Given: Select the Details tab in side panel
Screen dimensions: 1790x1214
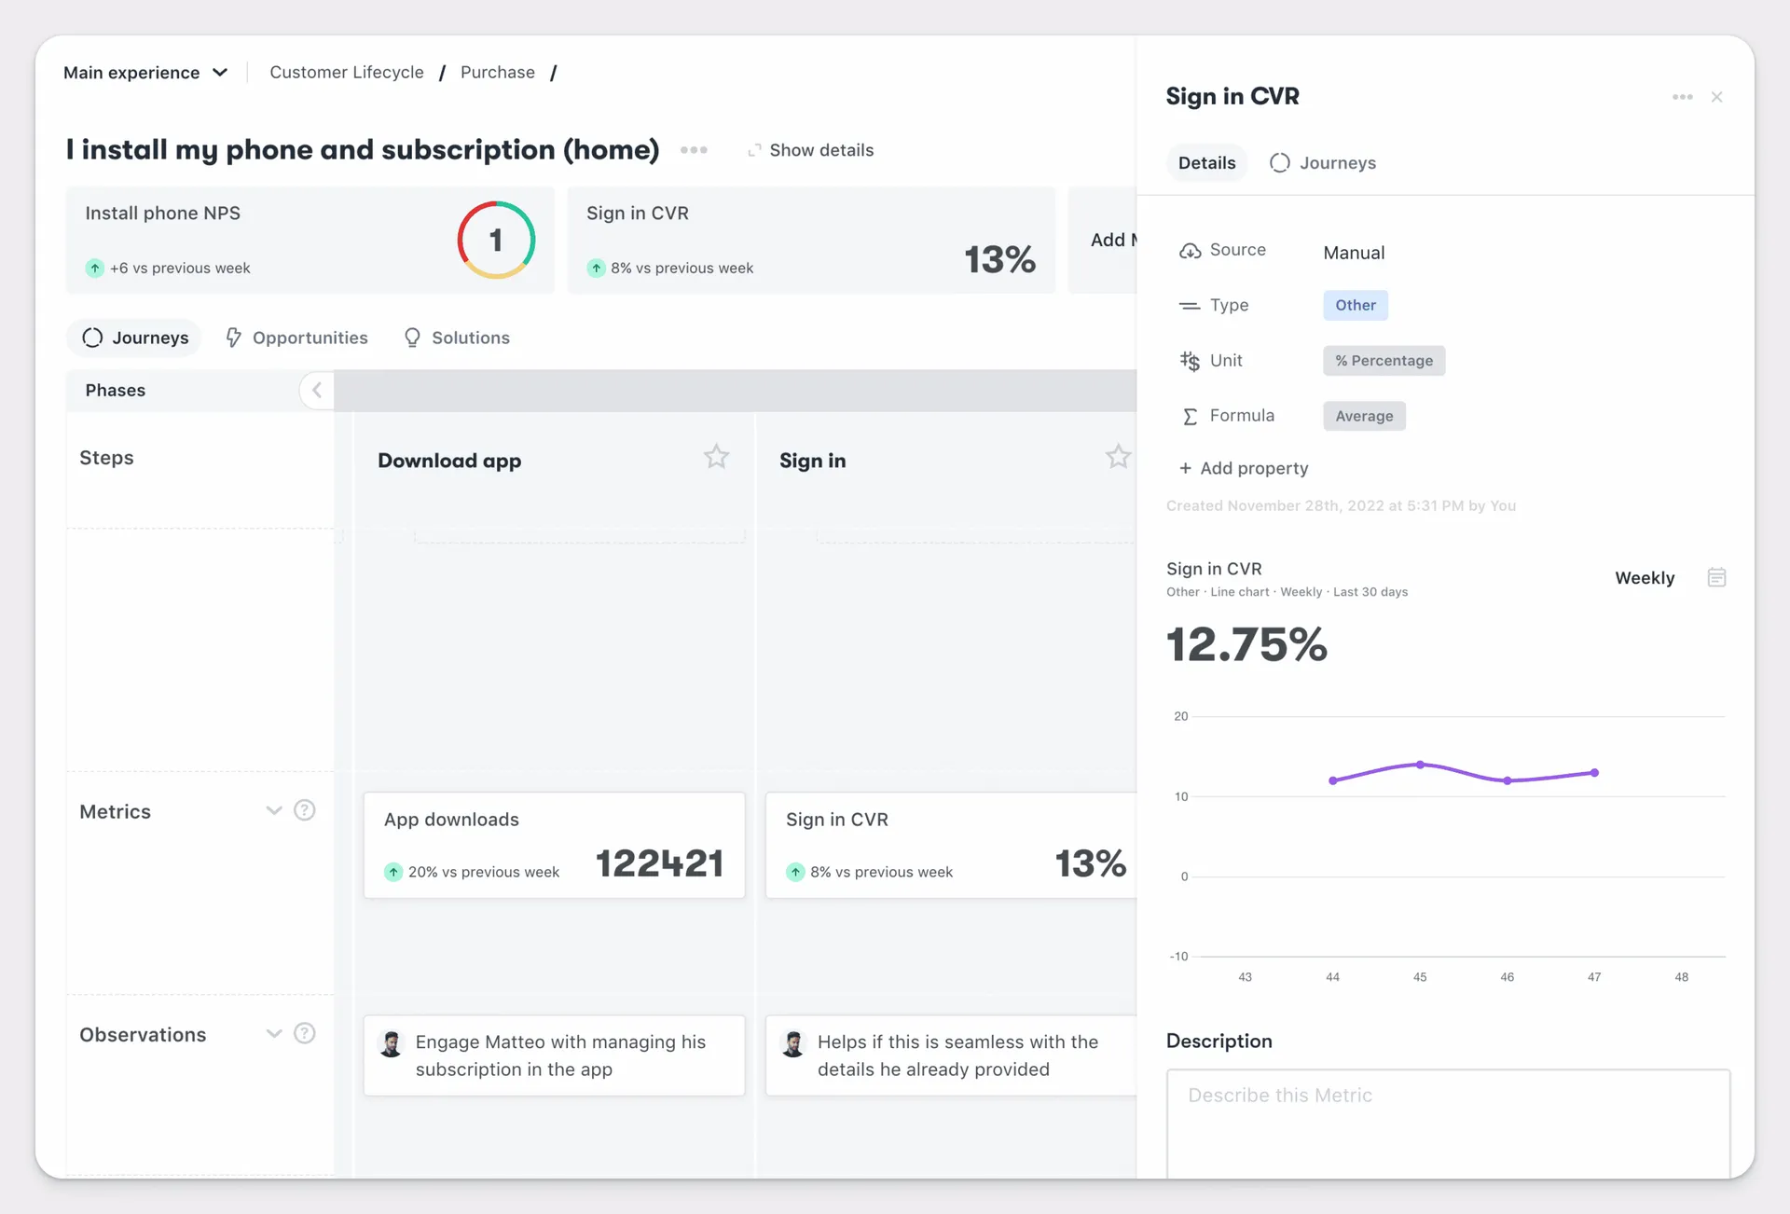Looking at the screenshot, I should point(1206,163).
